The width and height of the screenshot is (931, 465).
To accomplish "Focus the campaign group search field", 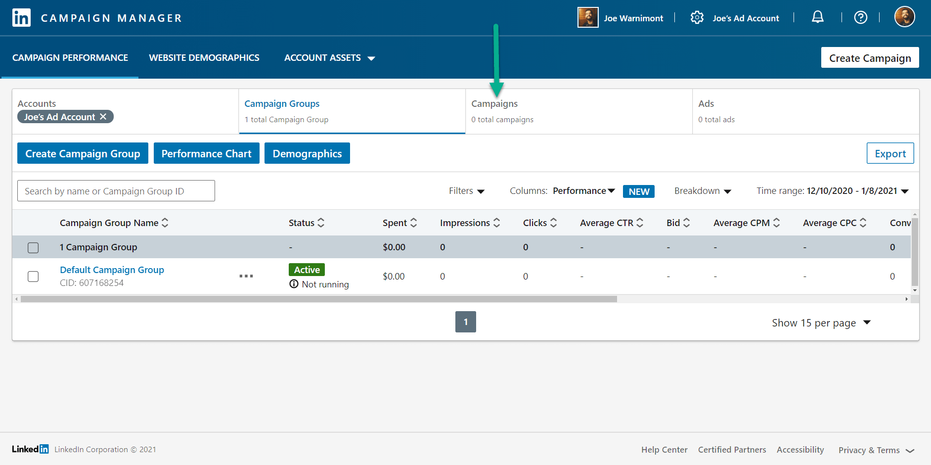I will 116,191.
